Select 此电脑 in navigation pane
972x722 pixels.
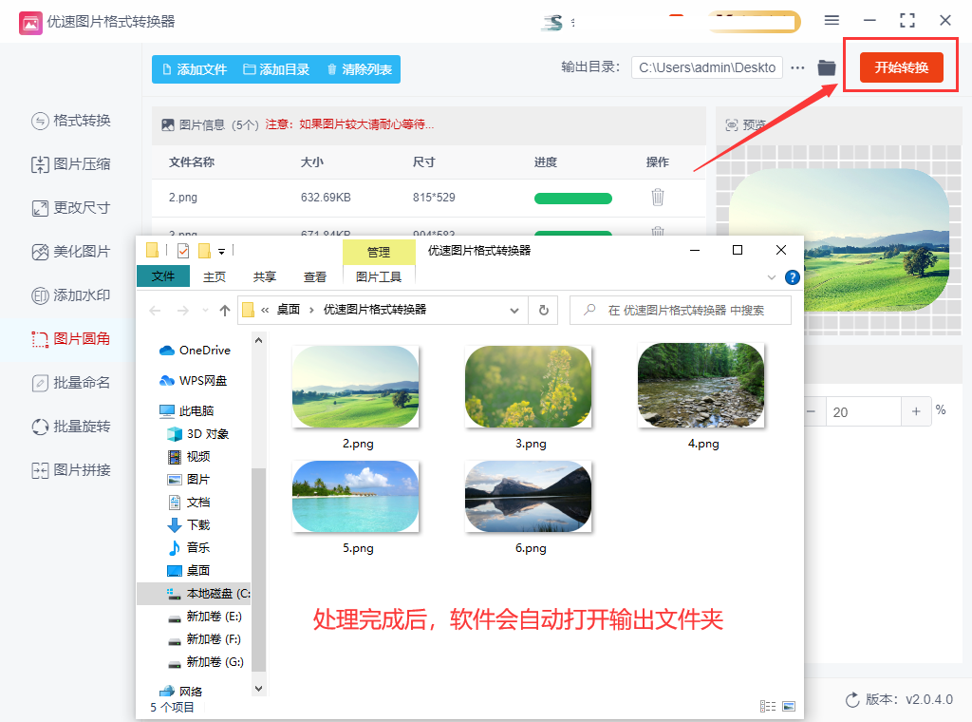[186, 411]
